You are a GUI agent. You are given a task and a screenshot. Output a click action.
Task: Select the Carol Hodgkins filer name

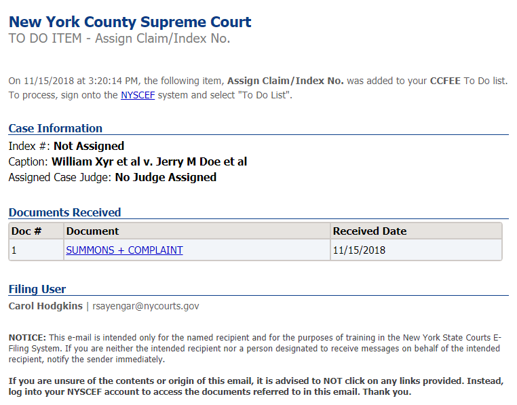(x=45, y=306)
